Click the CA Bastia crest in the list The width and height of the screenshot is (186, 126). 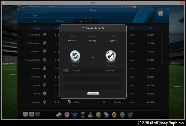click(45, 77)
